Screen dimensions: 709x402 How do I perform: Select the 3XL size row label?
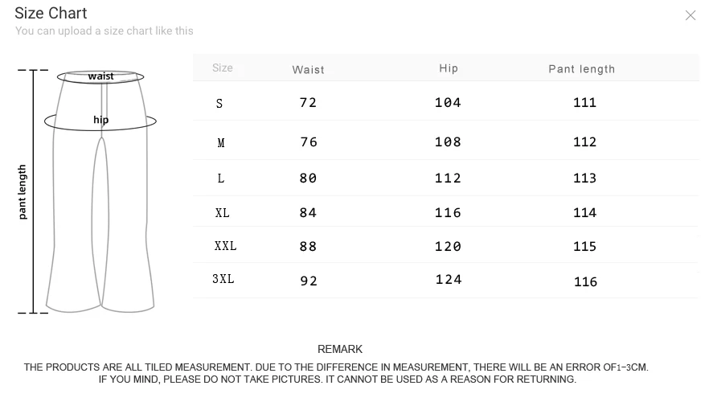tap(223, 279)
